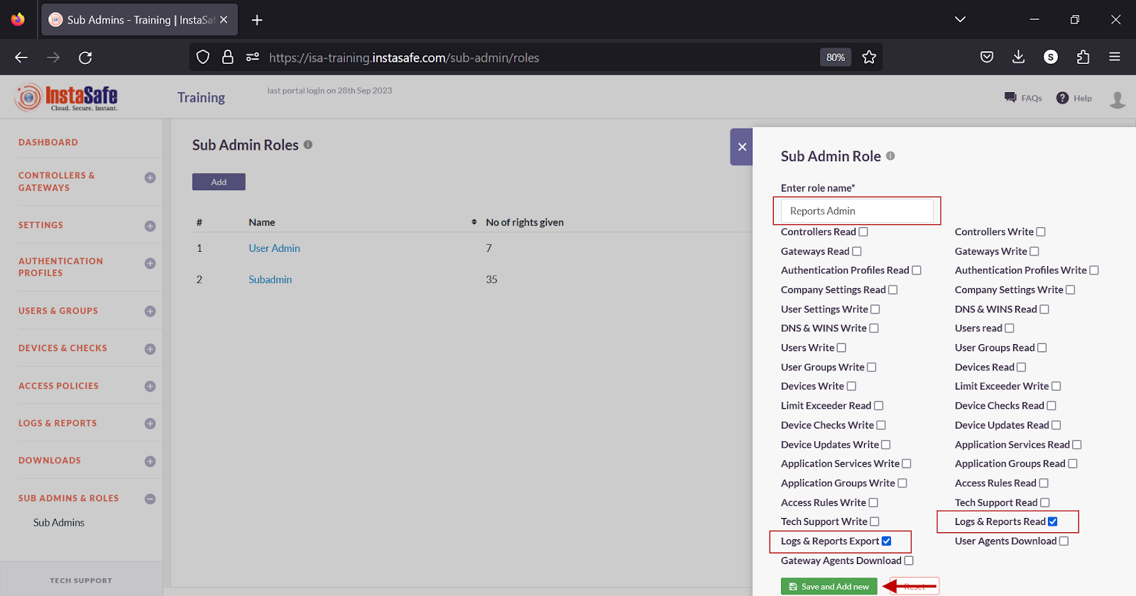Open the tracking protection shield icon
This screenshot has height=596, width=1136.
pyautogui.click(x=203, y=57)
